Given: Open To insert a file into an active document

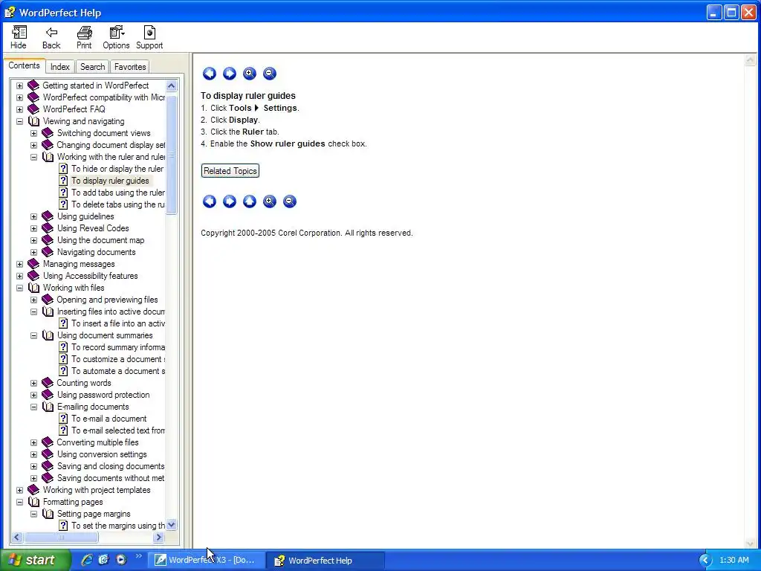Looking at the screenshot, I should coord(118,323).
